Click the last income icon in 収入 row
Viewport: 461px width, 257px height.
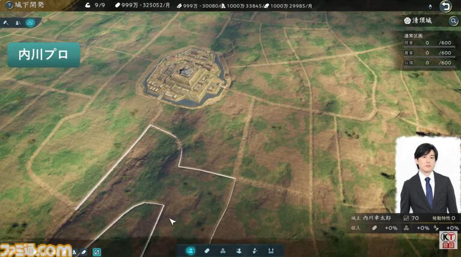(x=436, y=228)
